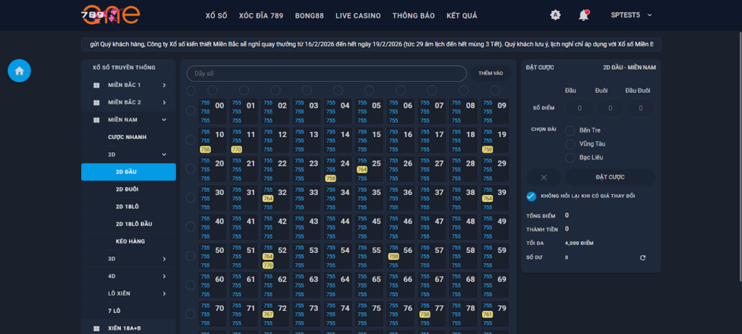The image size is (742, 334).
Task: Click the theme icon beside the bell
Action: point(555,15)
